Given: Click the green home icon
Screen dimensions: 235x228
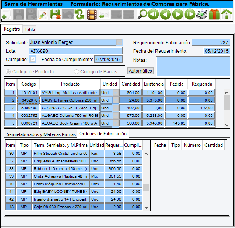Looking at the screenshot, I should click(227, 15).
